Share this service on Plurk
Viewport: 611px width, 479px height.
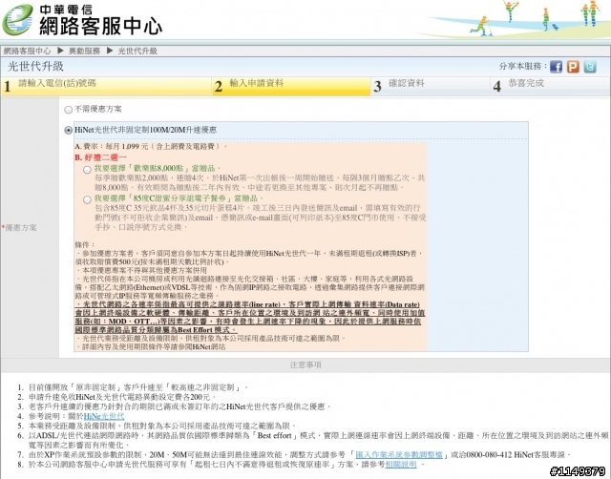573,67
